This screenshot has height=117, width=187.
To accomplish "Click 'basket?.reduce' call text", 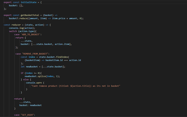I will click(x=18, y=18).
